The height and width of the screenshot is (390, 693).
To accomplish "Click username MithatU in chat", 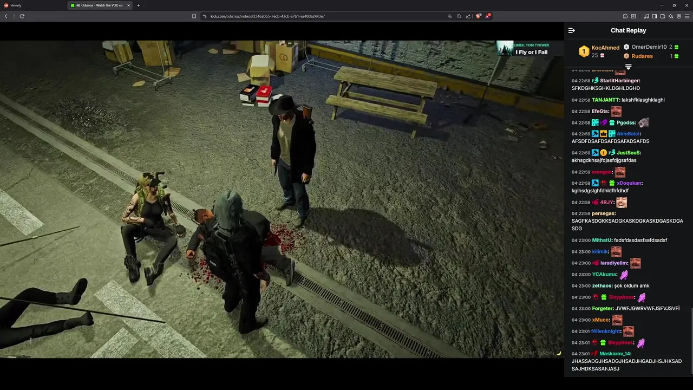I will pos(602,240).
